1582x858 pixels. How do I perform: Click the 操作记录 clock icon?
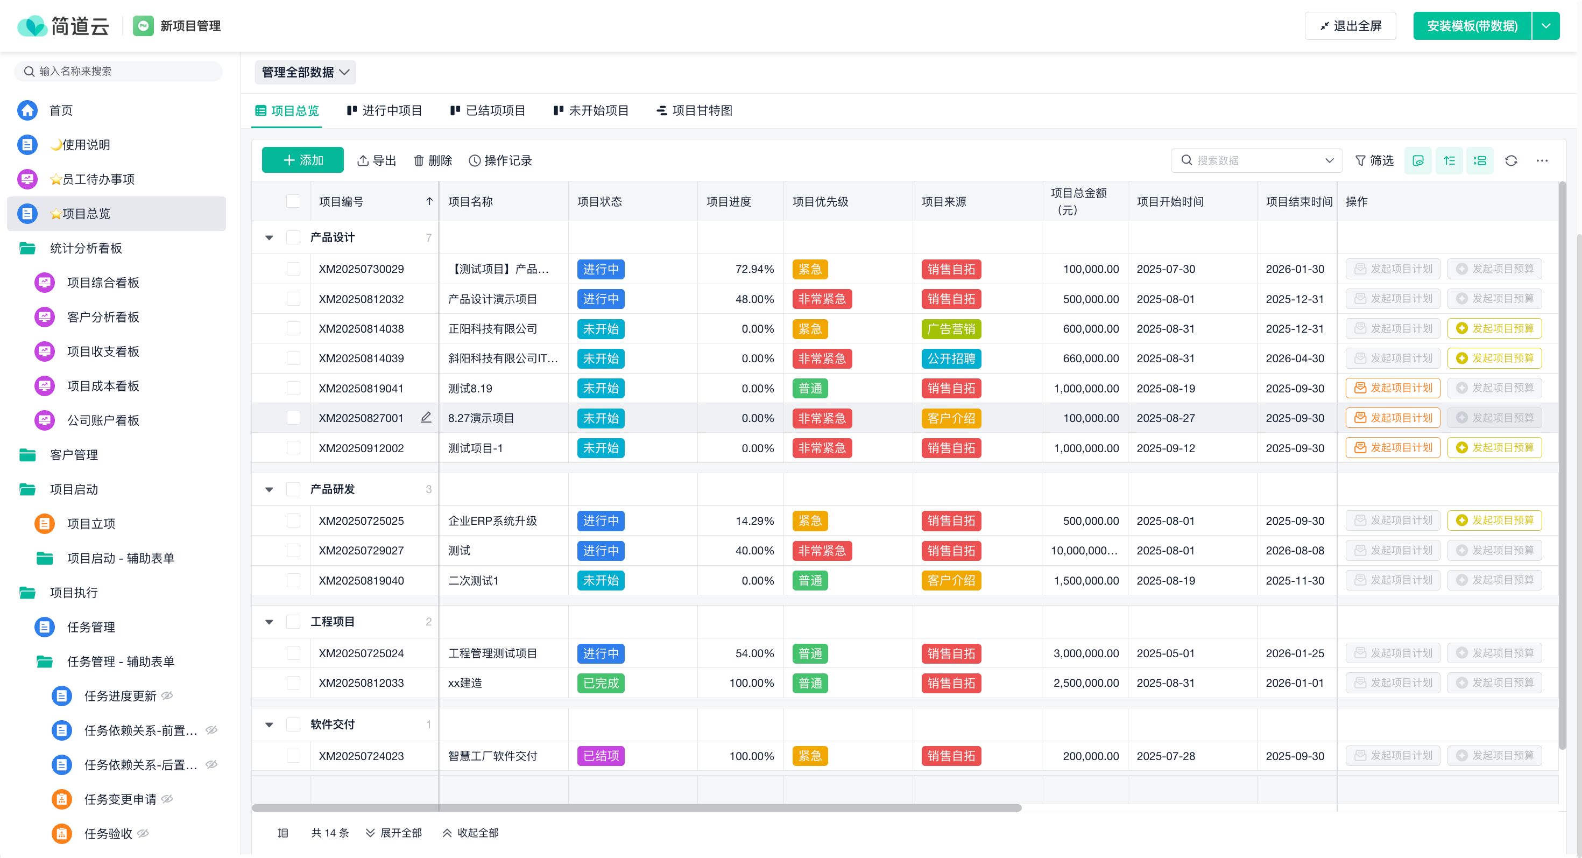click(475, 160)
